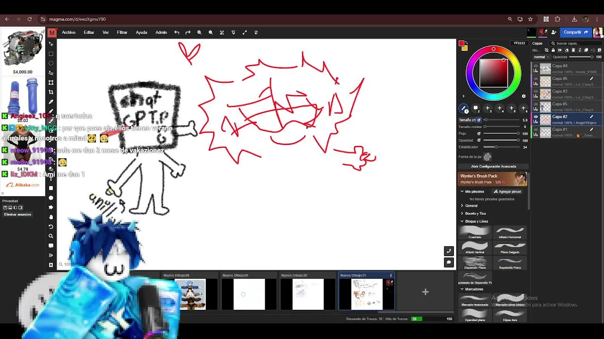Image resolution: width=604 pixels, height=339 pixels.
Task: Open Nuevo Dibujo28 thumbnail
Action: 190,294
